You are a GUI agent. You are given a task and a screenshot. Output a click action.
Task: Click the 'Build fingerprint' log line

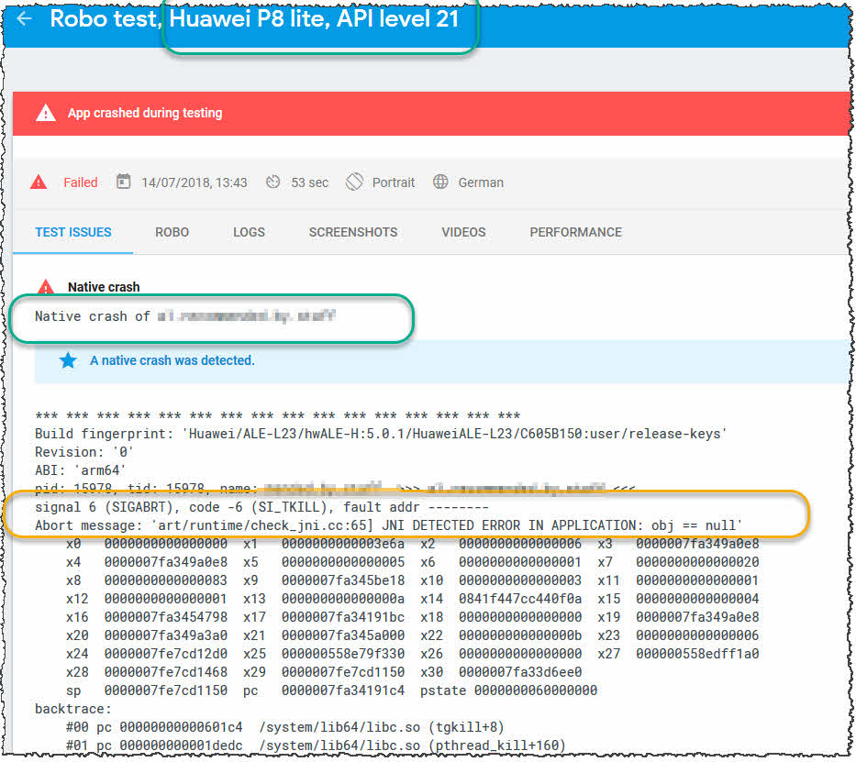tap(381, 434)
